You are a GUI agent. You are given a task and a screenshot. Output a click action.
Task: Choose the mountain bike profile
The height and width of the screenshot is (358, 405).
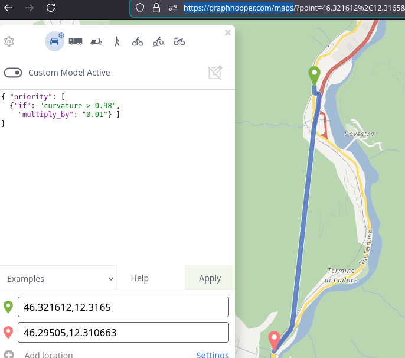[158, 41]
